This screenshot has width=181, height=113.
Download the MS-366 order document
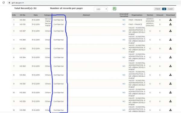point(170,40)
